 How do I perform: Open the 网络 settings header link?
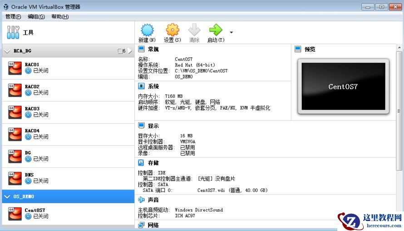coord(153,226)
